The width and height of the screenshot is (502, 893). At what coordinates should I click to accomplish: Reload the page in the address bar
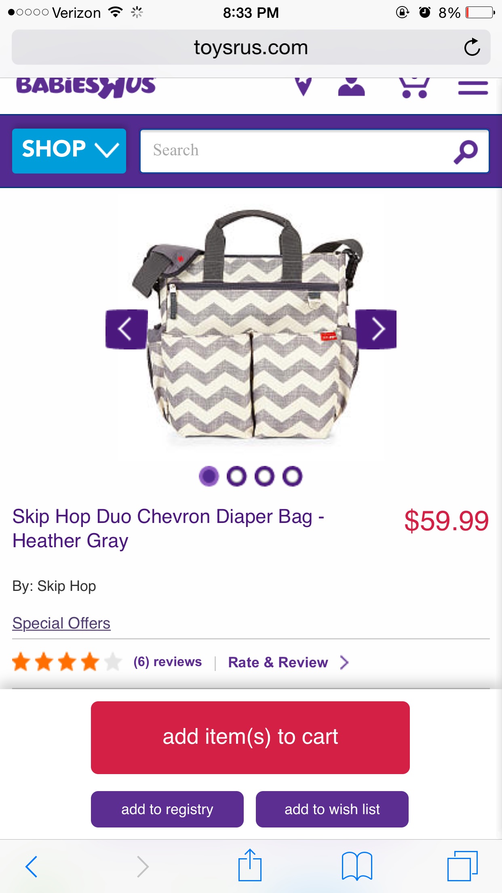pyautogui.click(x=472, y=47)
